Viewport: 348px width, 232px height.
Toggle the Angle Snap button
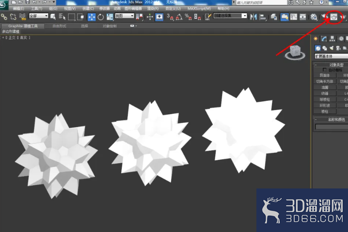[x=179, y=17]
